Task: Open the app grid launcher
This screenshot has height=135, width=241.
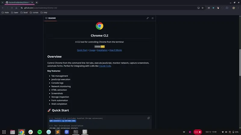Action: click(x=4, y=132)
